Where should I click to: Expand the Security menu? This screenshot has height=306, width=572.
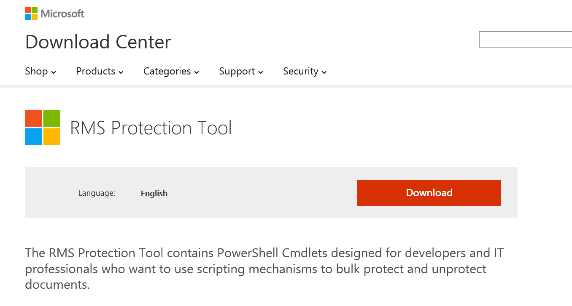(x=324, y=72)
